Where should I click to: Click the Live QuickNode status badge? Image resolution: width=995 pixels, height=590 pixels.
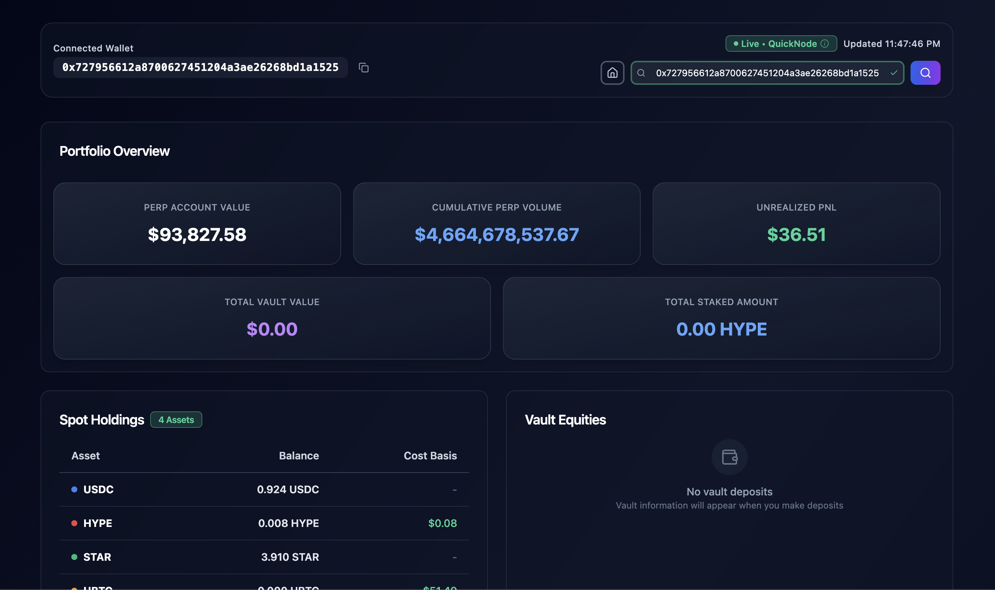pos(780,44)
